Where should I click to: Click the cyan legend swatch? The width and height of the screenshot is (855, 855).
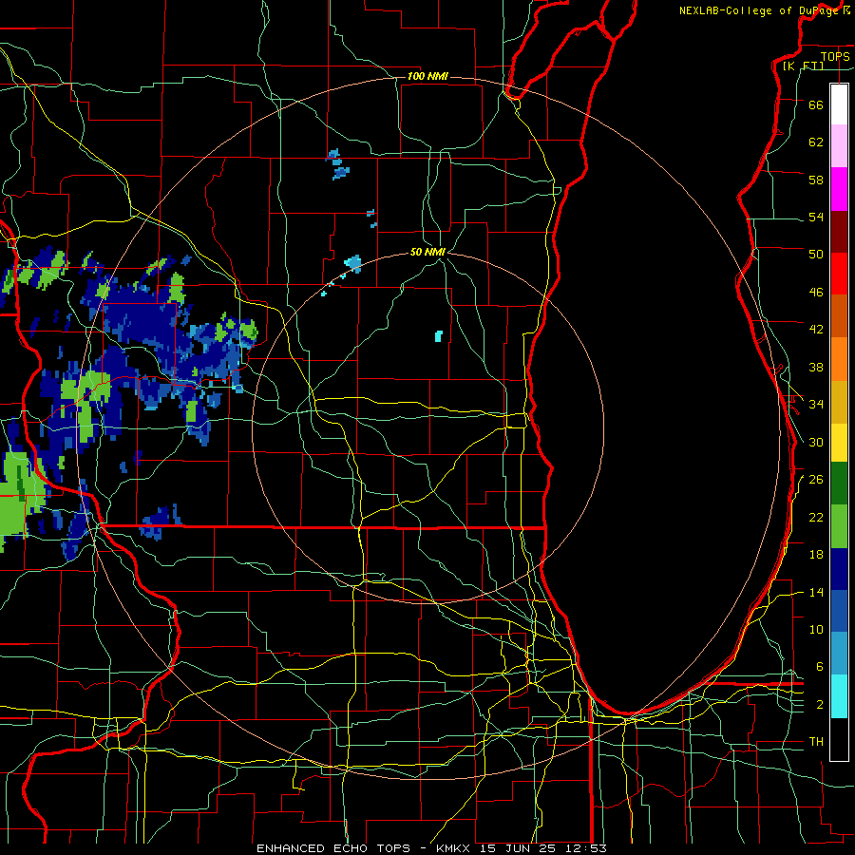(x=839, y=696)
